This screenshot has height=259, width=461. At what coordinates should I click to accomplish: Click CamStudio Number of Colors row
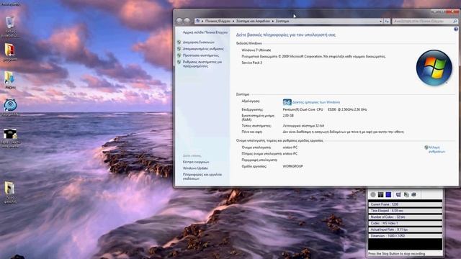pos(405,217)
